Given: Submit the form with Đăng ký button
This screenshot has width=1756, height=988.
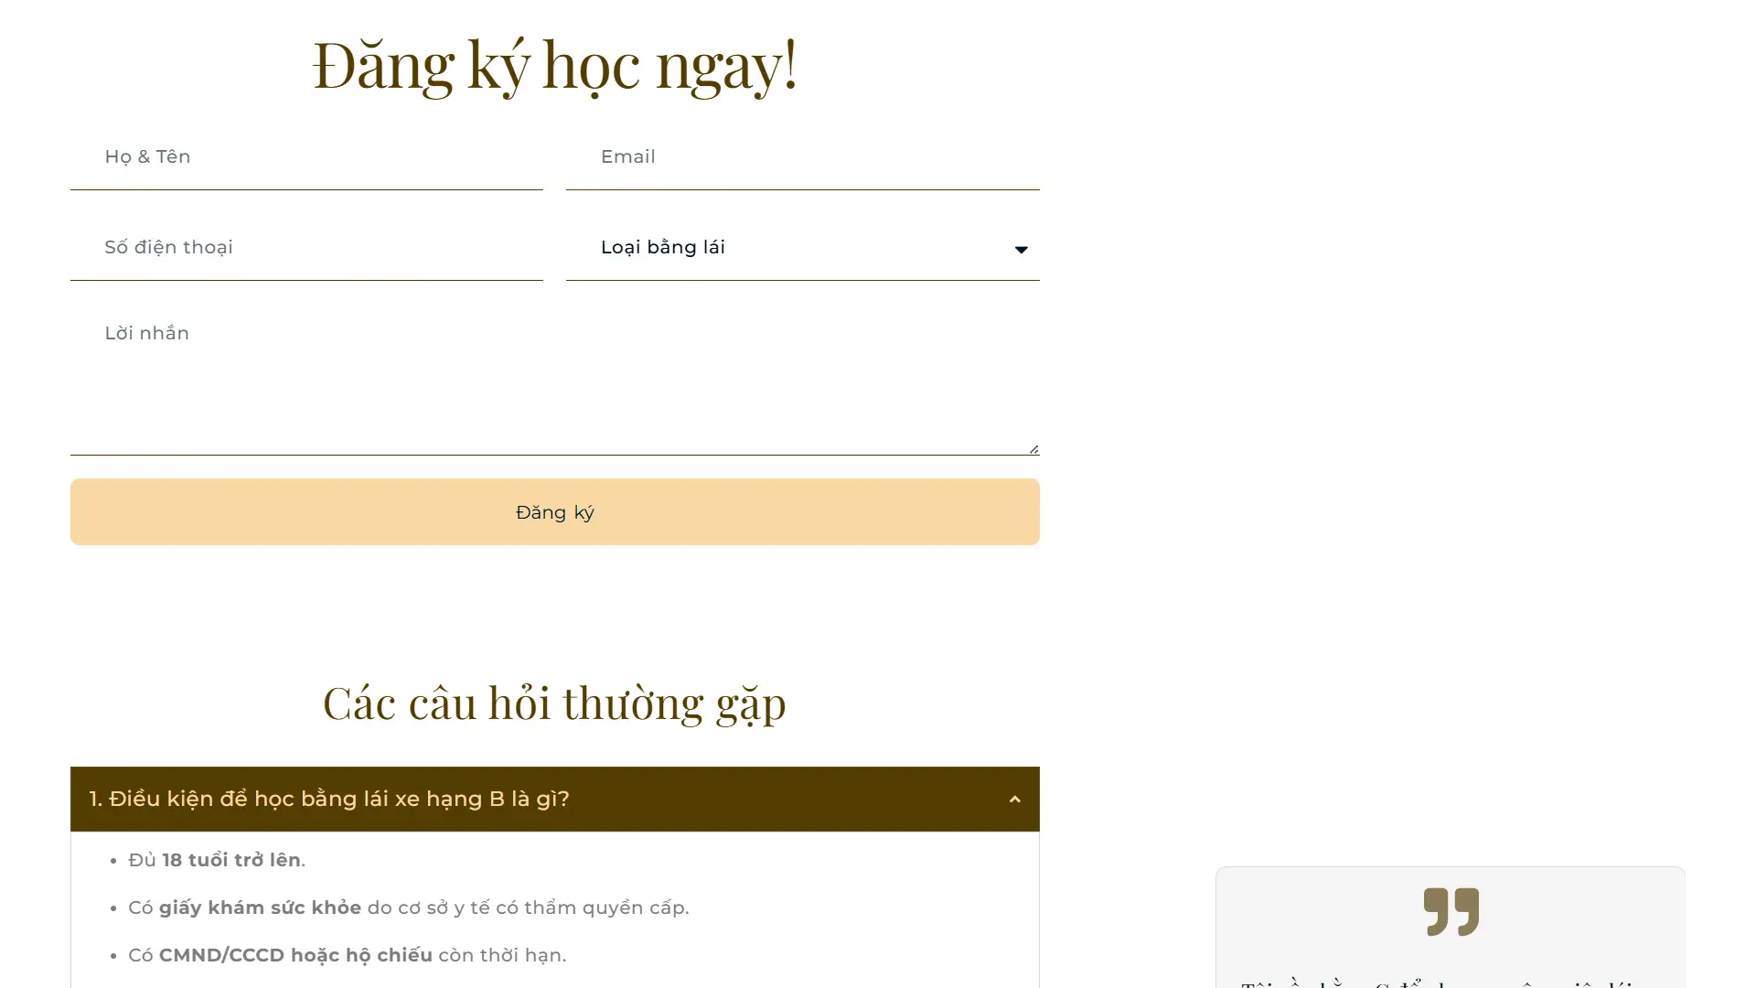Looking at the screenshot, I should [554, 511].
